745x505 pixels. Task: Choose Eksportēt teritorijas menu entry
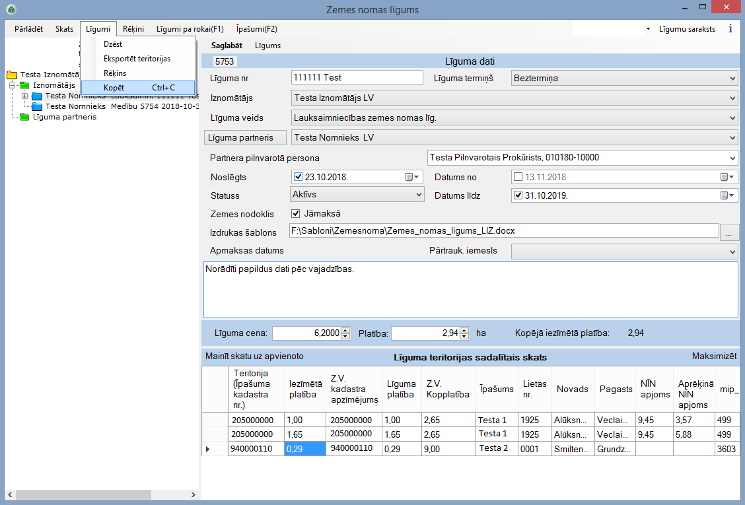click(x=137, y=59)
